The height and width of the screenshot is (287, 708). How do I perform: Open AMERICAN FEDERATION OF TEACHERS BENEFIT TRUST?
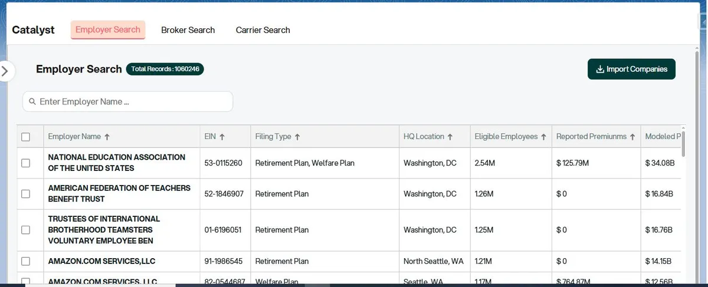click(119, 193)
